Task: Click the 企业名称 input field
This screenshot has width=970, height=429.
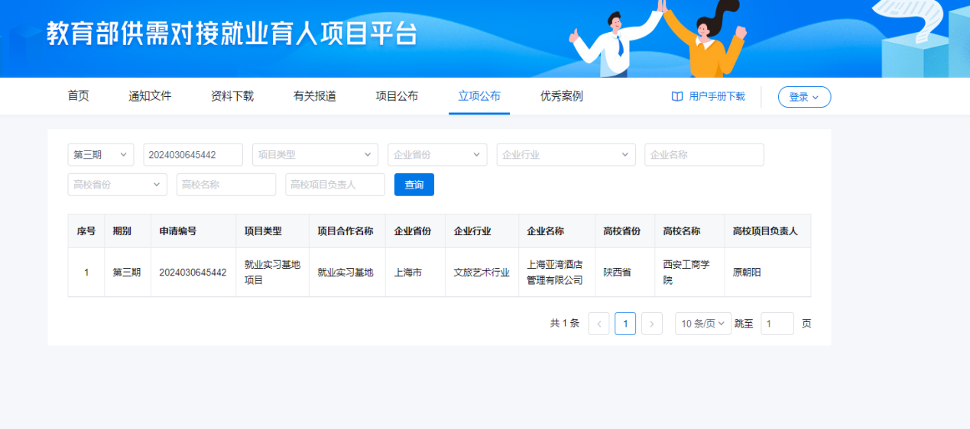Action: (703, 155)
